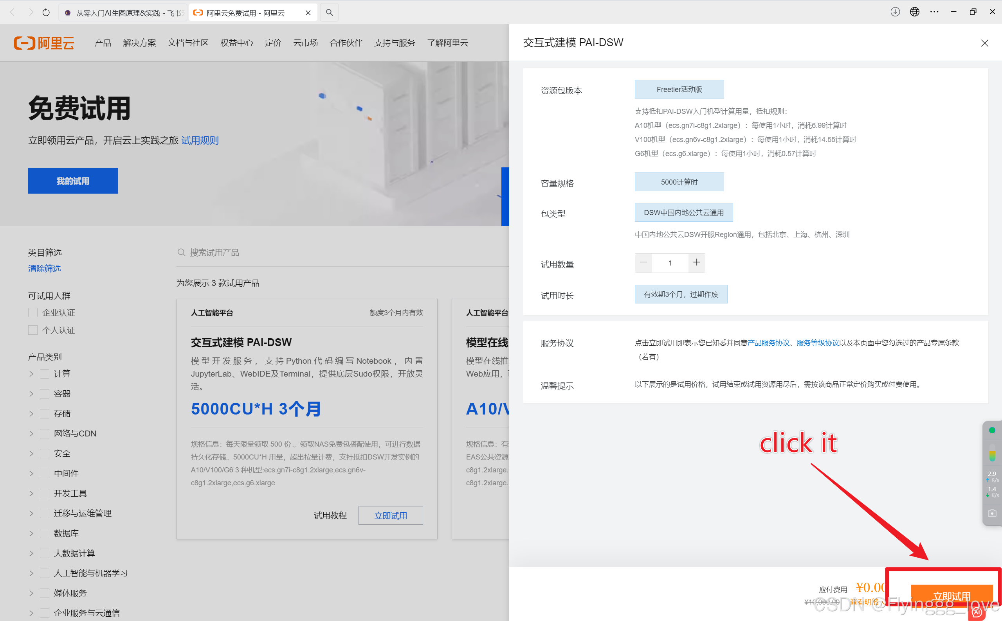This screenshot has height=621, width=1002.
Task: Tick the 中间件 category checkbox
Action: coord(45,474)
